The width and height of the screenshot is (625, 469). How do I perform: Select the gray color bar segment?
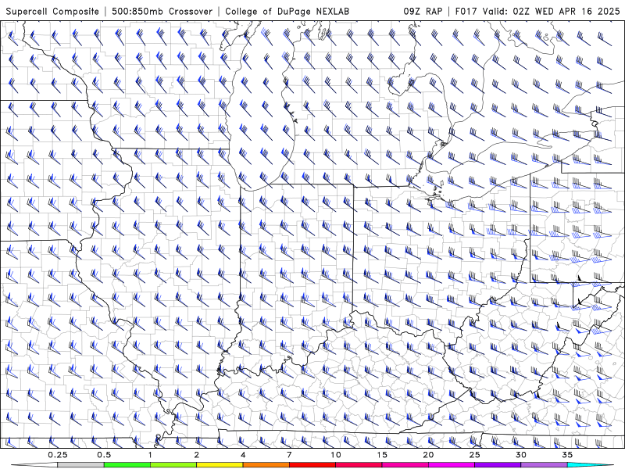click(x=80, y=465)
